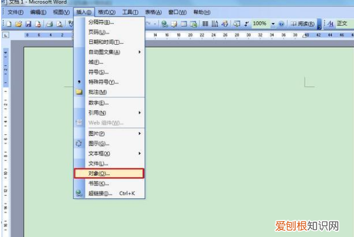Expand the 图片(P) submenu
Viewport: 354px width, 237px height.
(140, 133)
